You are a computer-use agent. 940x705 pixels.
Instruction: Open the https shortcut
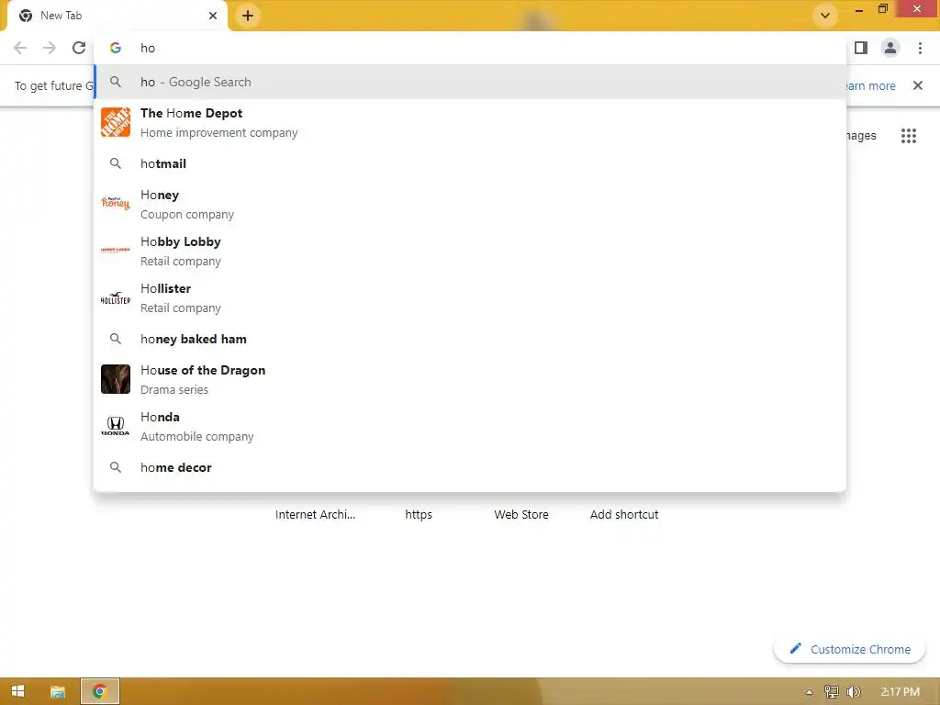click(x=419, y=514)
